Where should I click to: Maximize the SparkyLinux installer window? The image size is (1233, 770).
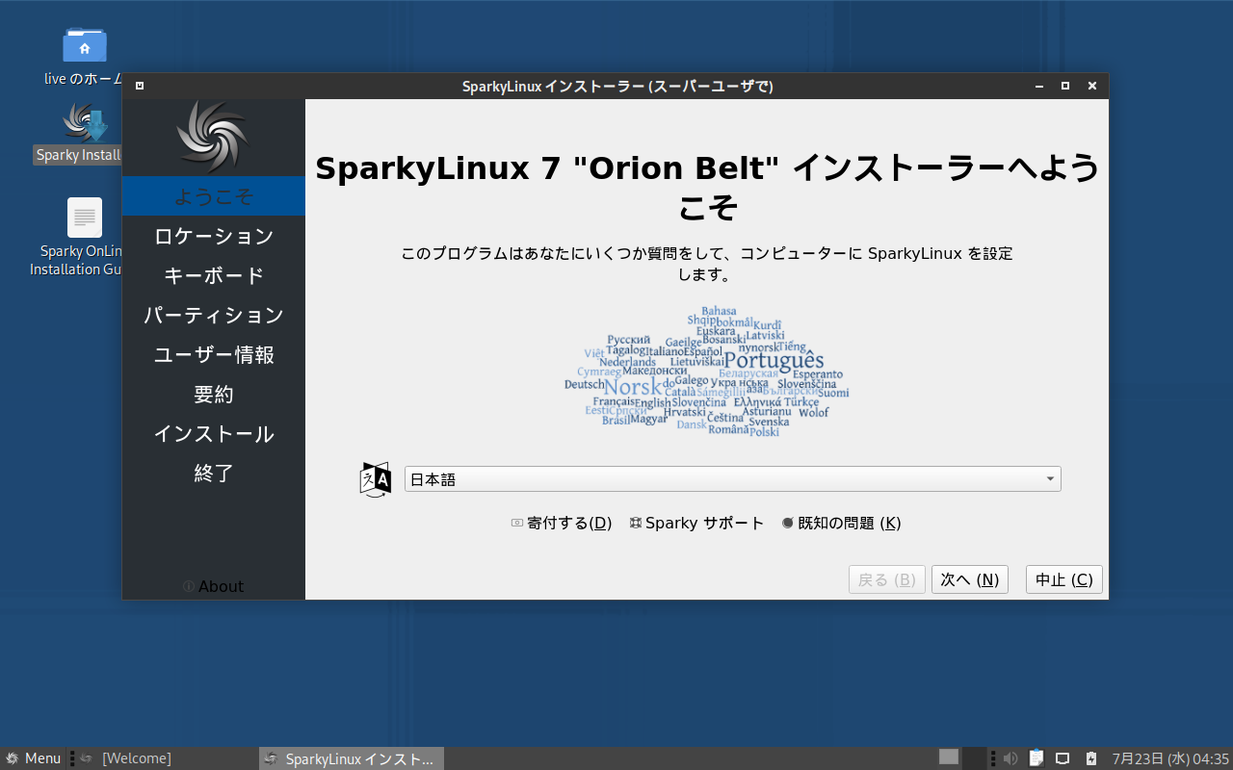coord(1065,86)
